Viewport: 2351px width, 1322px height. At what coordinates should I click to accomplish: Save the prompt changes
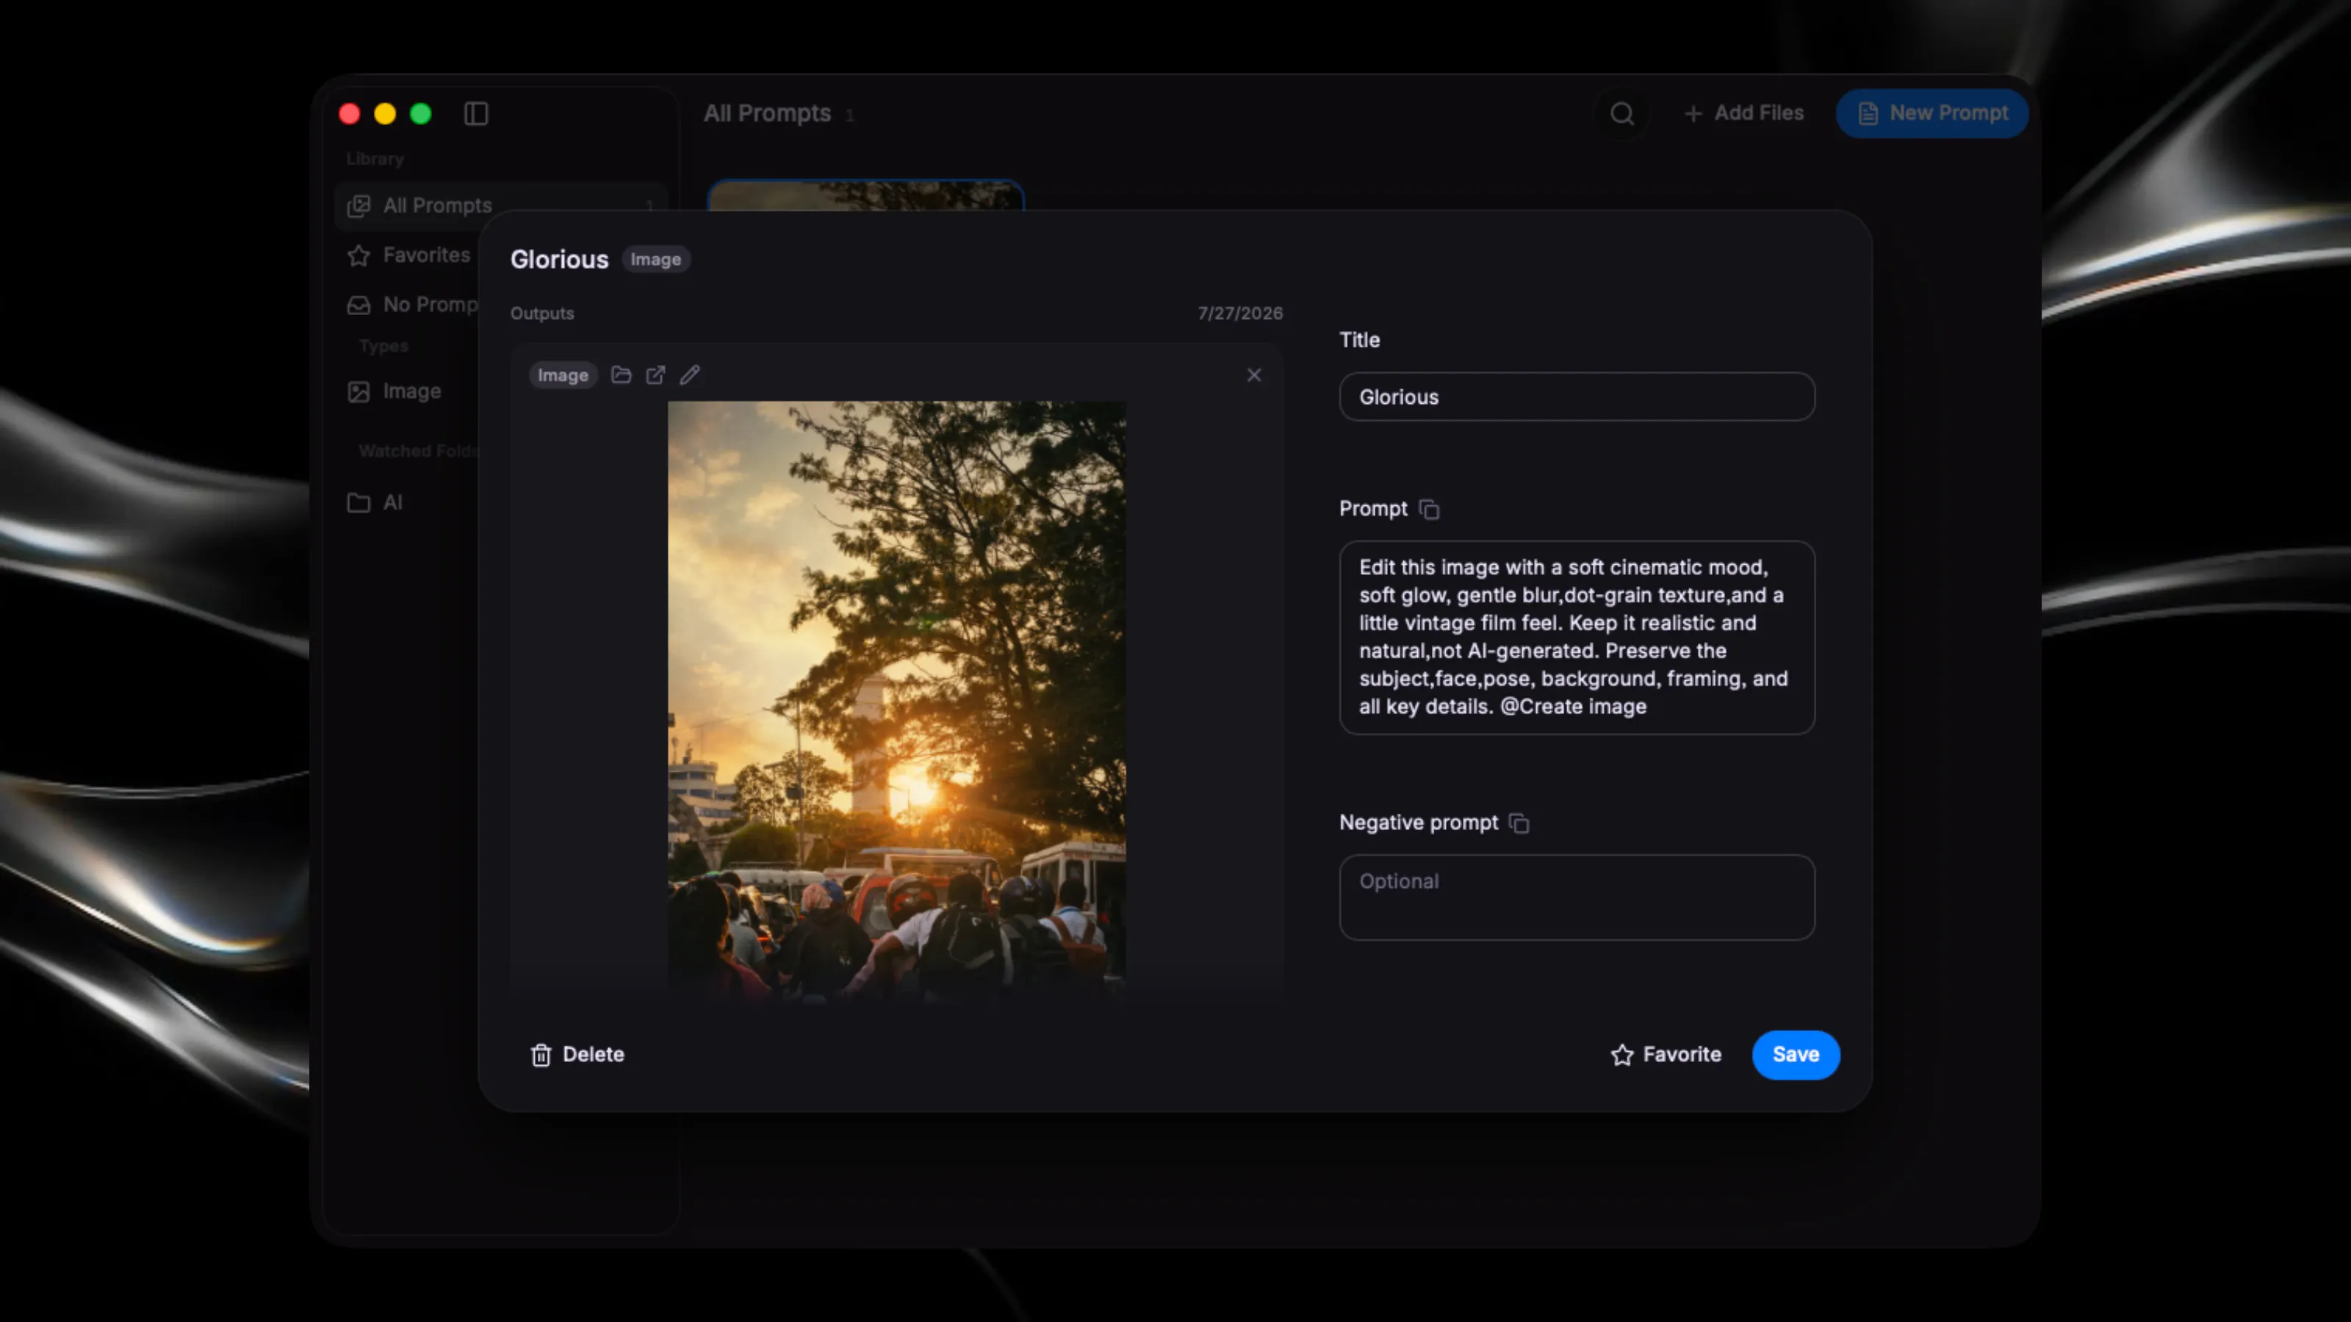1795,1055
